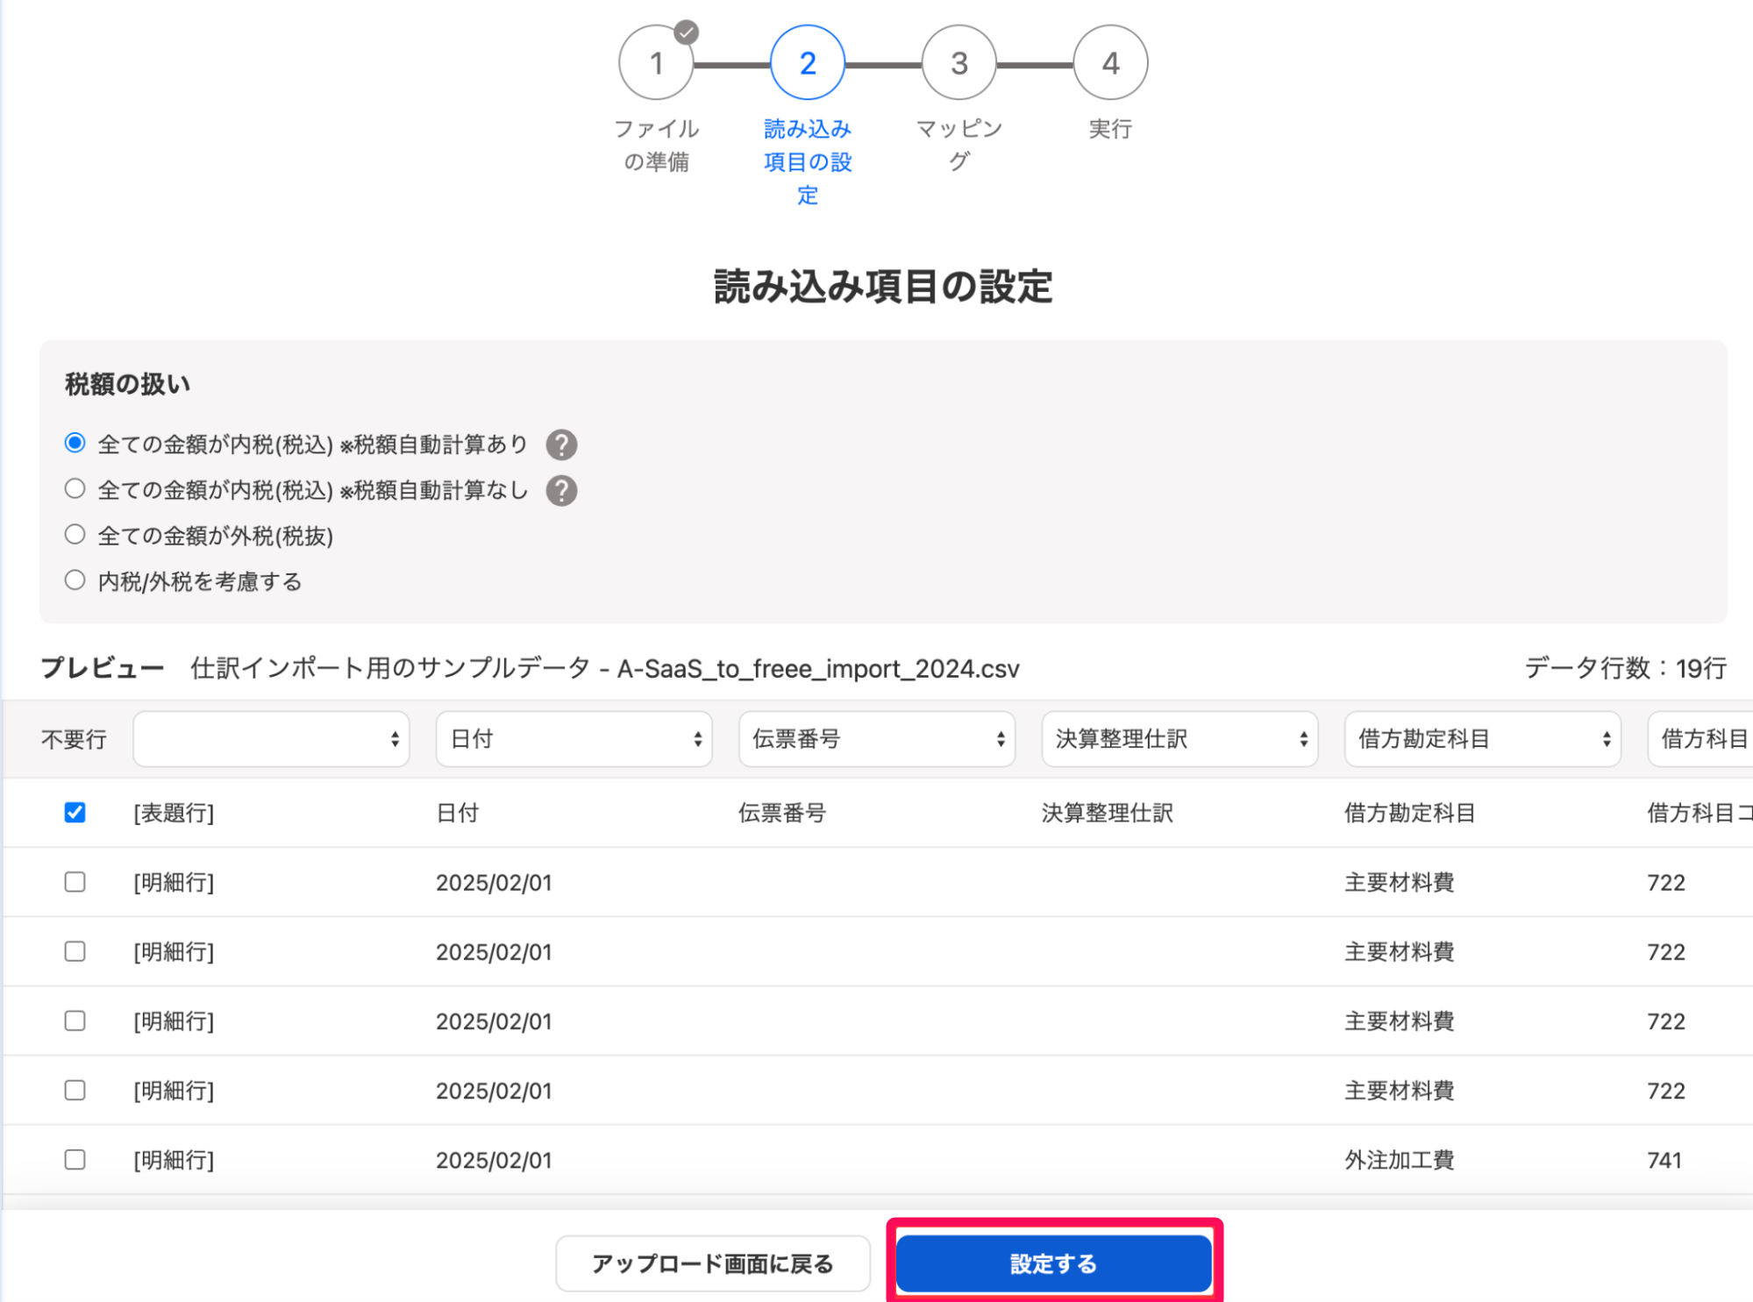Click the 税額の扱い section heading
Screen dimensions: 1753x1302
pyautogui.click(x=128, y=384)
